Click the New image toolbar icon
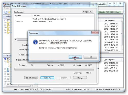Image resolution: width=128 pixels, height=95 pixels. (x=6, y=12)
